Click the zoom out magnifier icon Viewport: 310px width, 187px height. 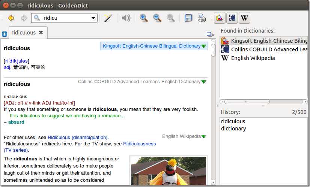click(157, 18)
